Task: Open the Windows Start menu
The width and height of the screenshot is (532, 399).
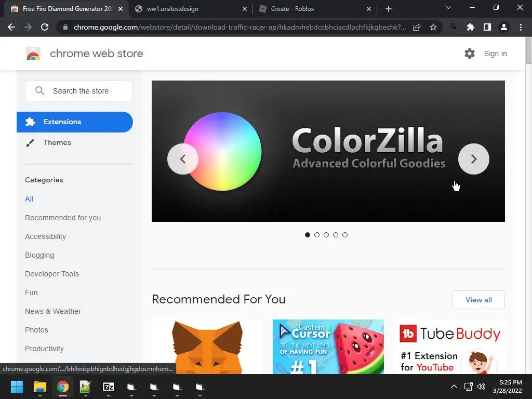Action: click(x=17, y=387)
